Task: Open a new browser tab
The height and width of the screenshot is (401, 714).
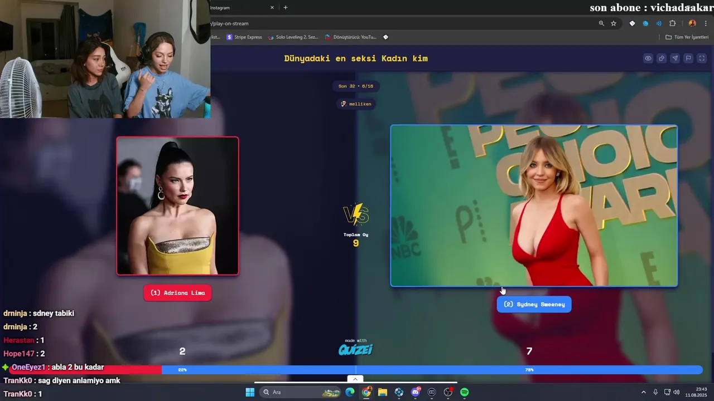Action: pyautogui.click(x=286, y=8)
